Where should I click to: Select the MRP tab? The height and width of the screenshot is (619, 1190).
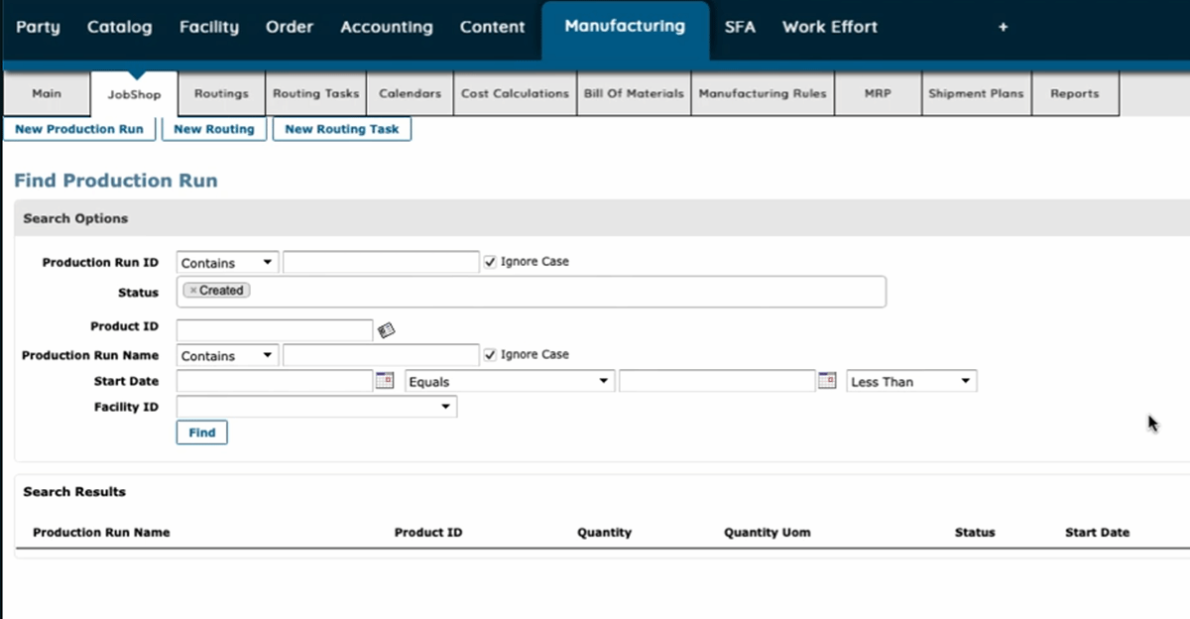[877, 93]
